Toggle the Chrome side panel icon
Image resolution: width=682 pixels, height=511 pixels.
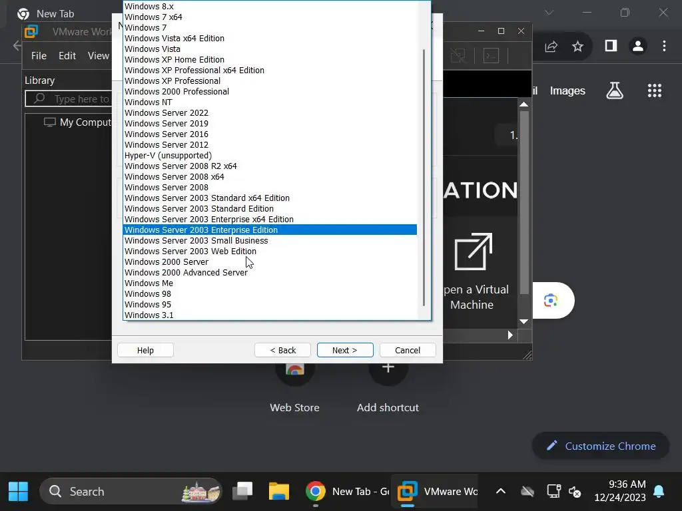pyautogui.click(x=611, y=46)
